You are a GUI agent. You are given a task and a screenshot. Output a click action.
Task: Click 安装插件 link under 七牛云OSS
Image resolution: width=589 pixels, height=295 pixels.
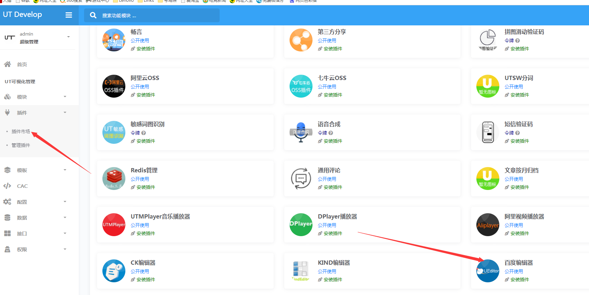coord(333,95)
